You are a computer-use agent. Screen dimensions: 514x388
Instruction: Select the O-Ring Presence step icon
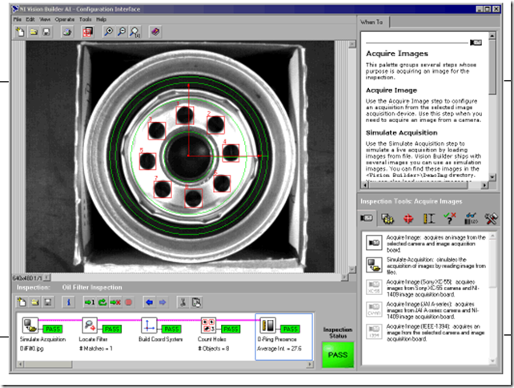tap(268, 325)
